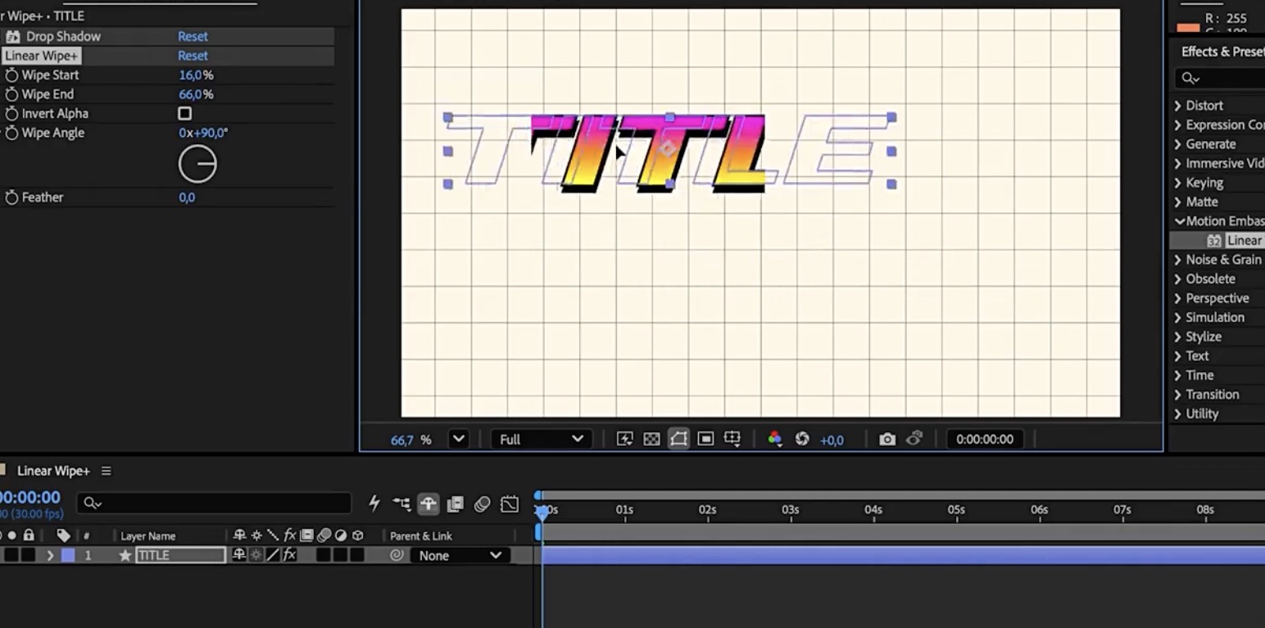Toggle the Mask and Shape Path visibility icon
Viewport: 1265px width, 628px height.
(x=678, y=439)
